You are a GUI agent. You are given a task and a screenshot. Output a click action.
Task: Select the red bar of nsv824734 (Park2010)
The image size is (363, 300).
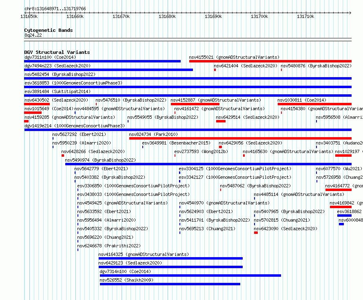240,138
